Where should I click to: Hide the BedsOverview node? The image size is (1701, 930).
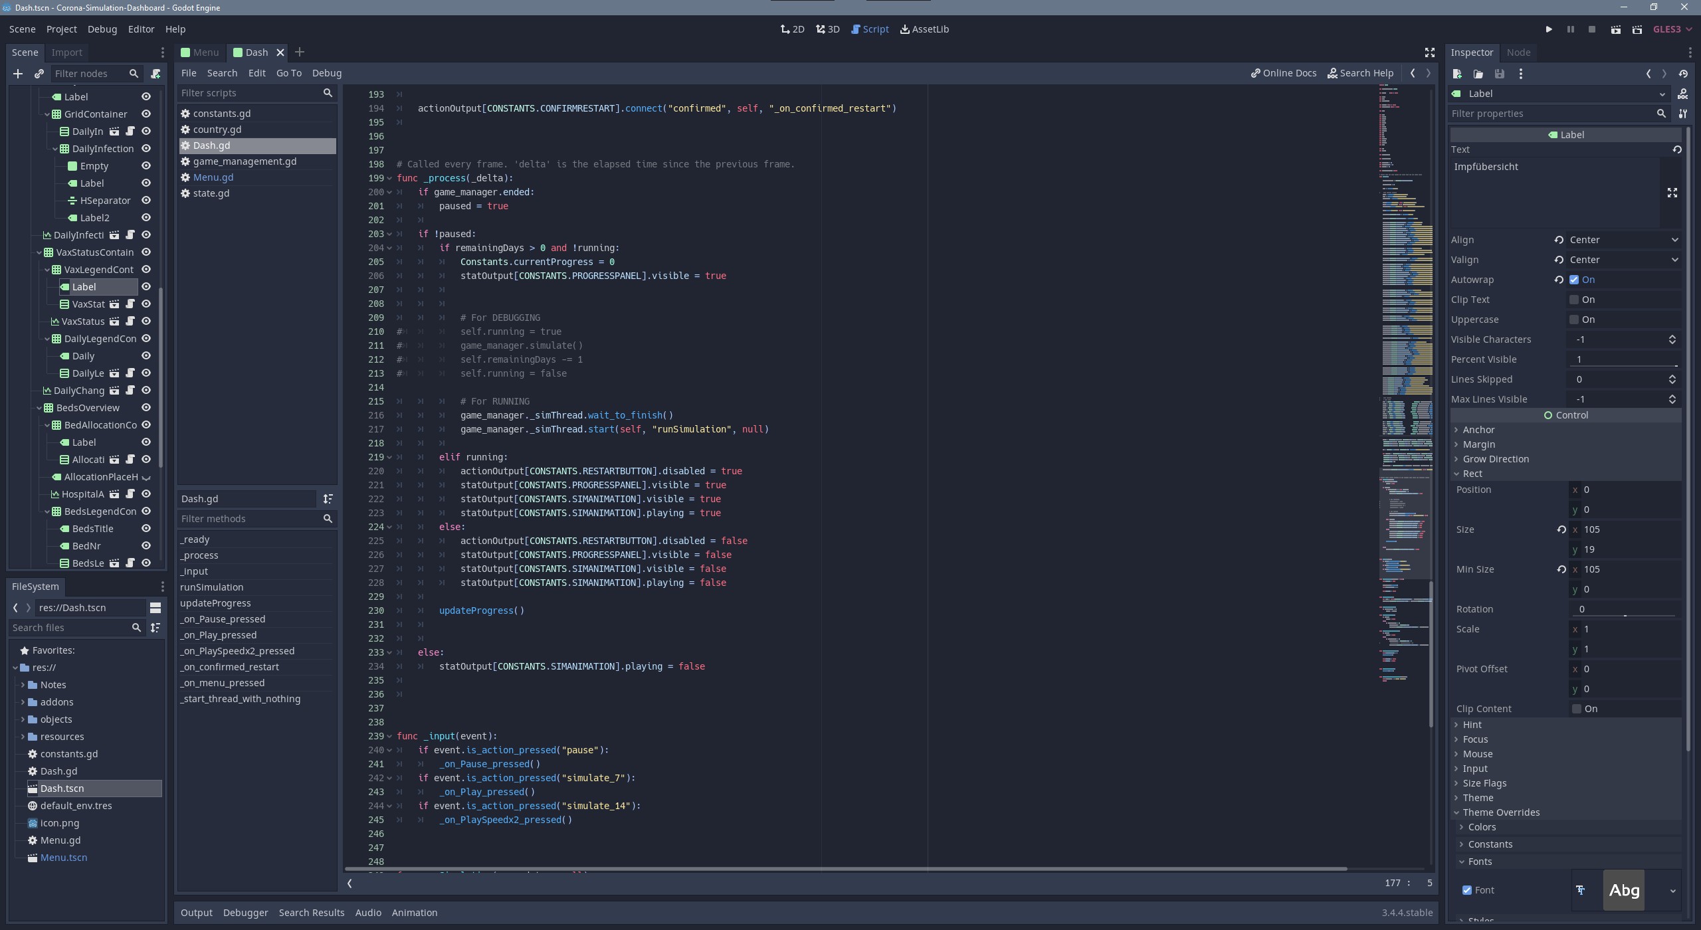coord(146,408)
